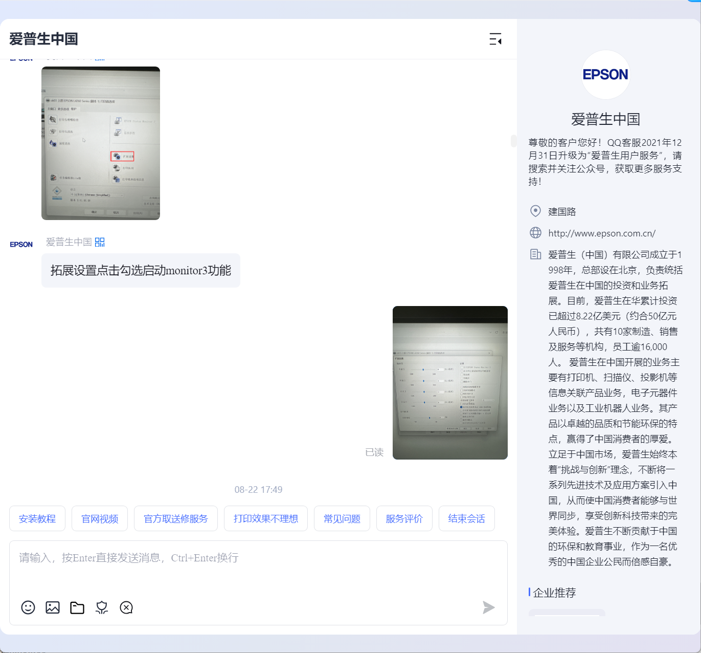This screenshot has width=701, height=653.
Task: Choose 官方取送修服务 quick reply
Action: [x=176, y=519]
